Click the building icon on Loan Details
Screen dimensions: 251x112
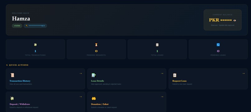tap(94, 75)
